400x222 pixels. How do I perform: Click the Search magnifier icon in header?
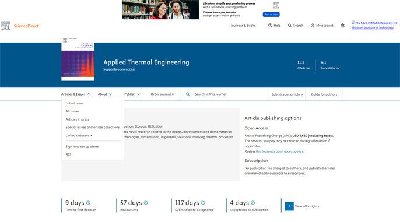pyautogui.click(x=290, y=26)
